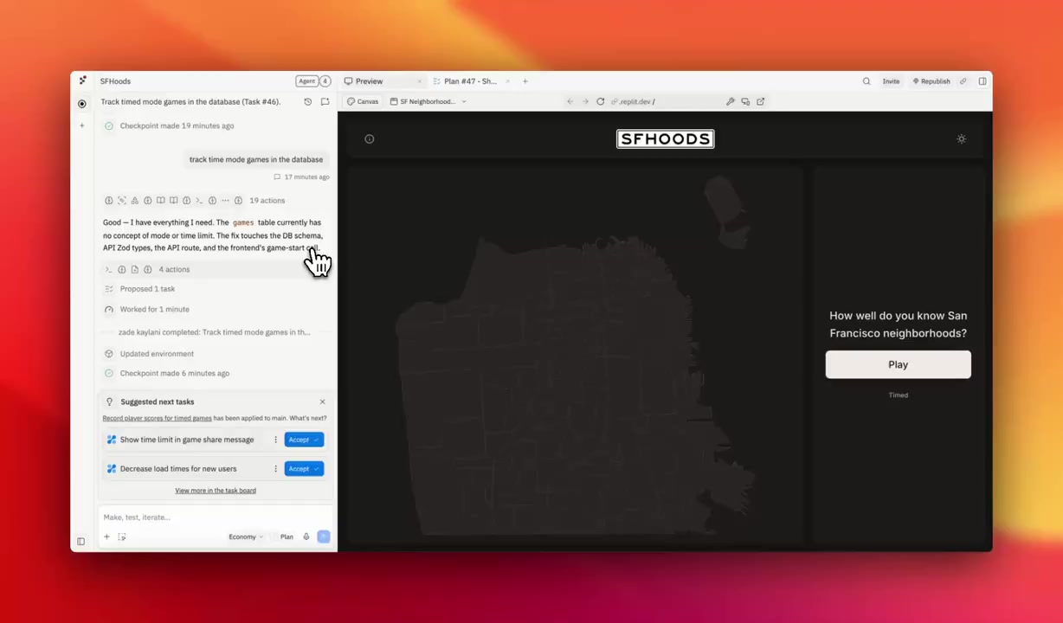Copy the project link via the chain icon
The width and height of the screenshot is (1063, 623).
point(963,81)
